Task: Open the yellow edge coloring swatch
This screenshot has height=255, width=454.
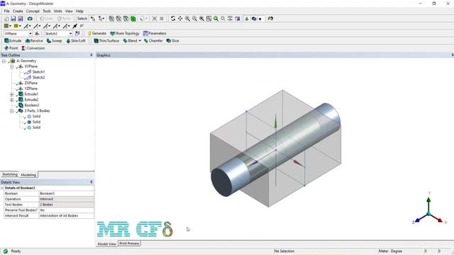Action: tap(17, 26)
